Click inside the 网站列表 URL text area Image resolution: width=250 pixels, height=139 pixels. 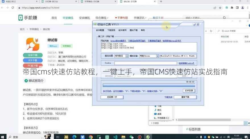pyautogui.click(x=149, y=47)
